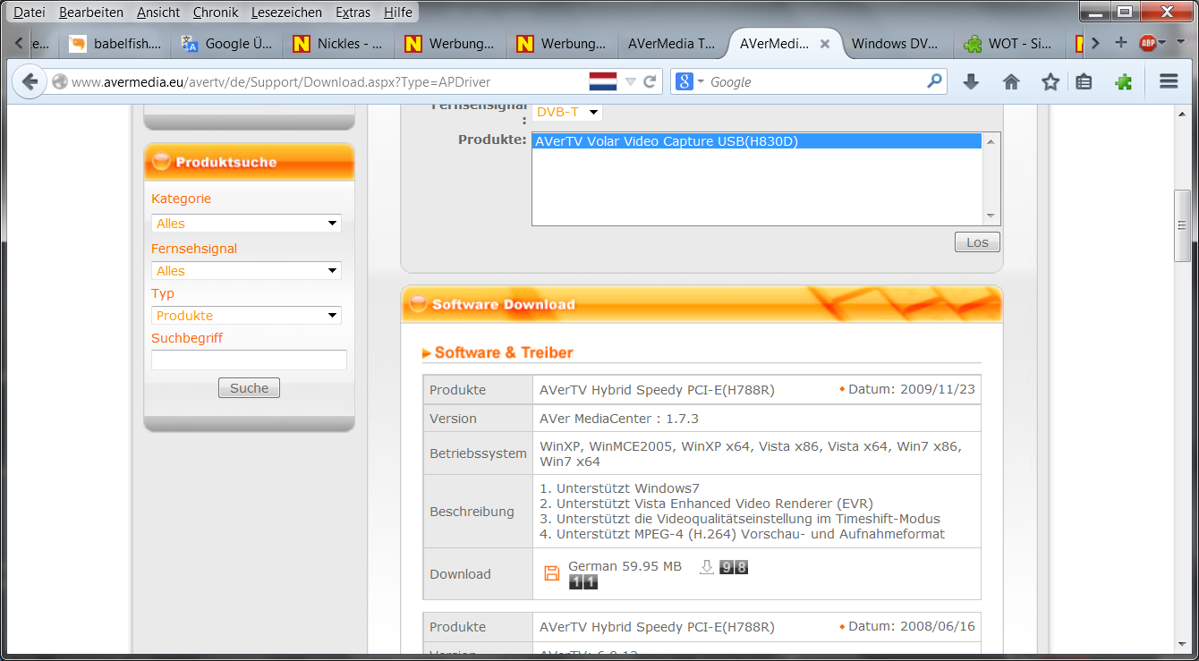Click the German 59.95 MB download link
Viewport: 1199px width, 661px height.
tap(625, 566)
